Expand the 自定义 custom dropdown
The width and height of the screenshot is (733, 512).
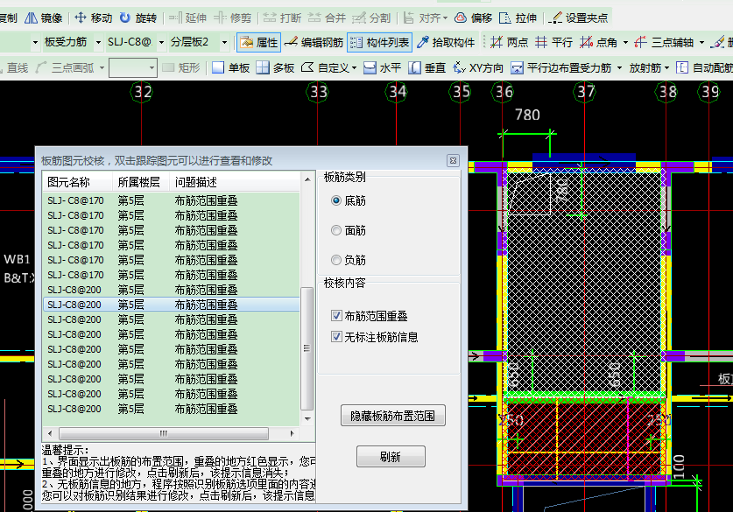[x=355, y=68]
